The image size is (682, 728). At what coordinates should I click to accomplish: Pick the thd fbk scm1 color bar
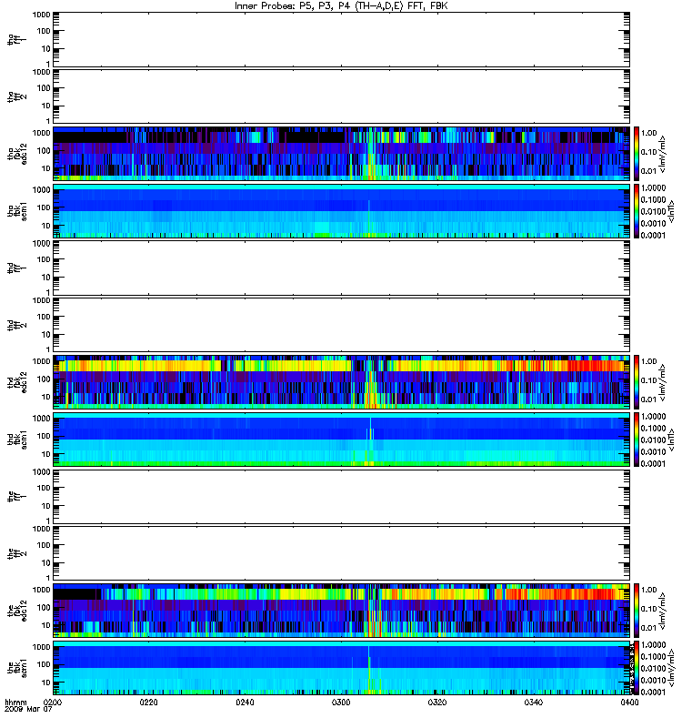[x=637, y=440]
